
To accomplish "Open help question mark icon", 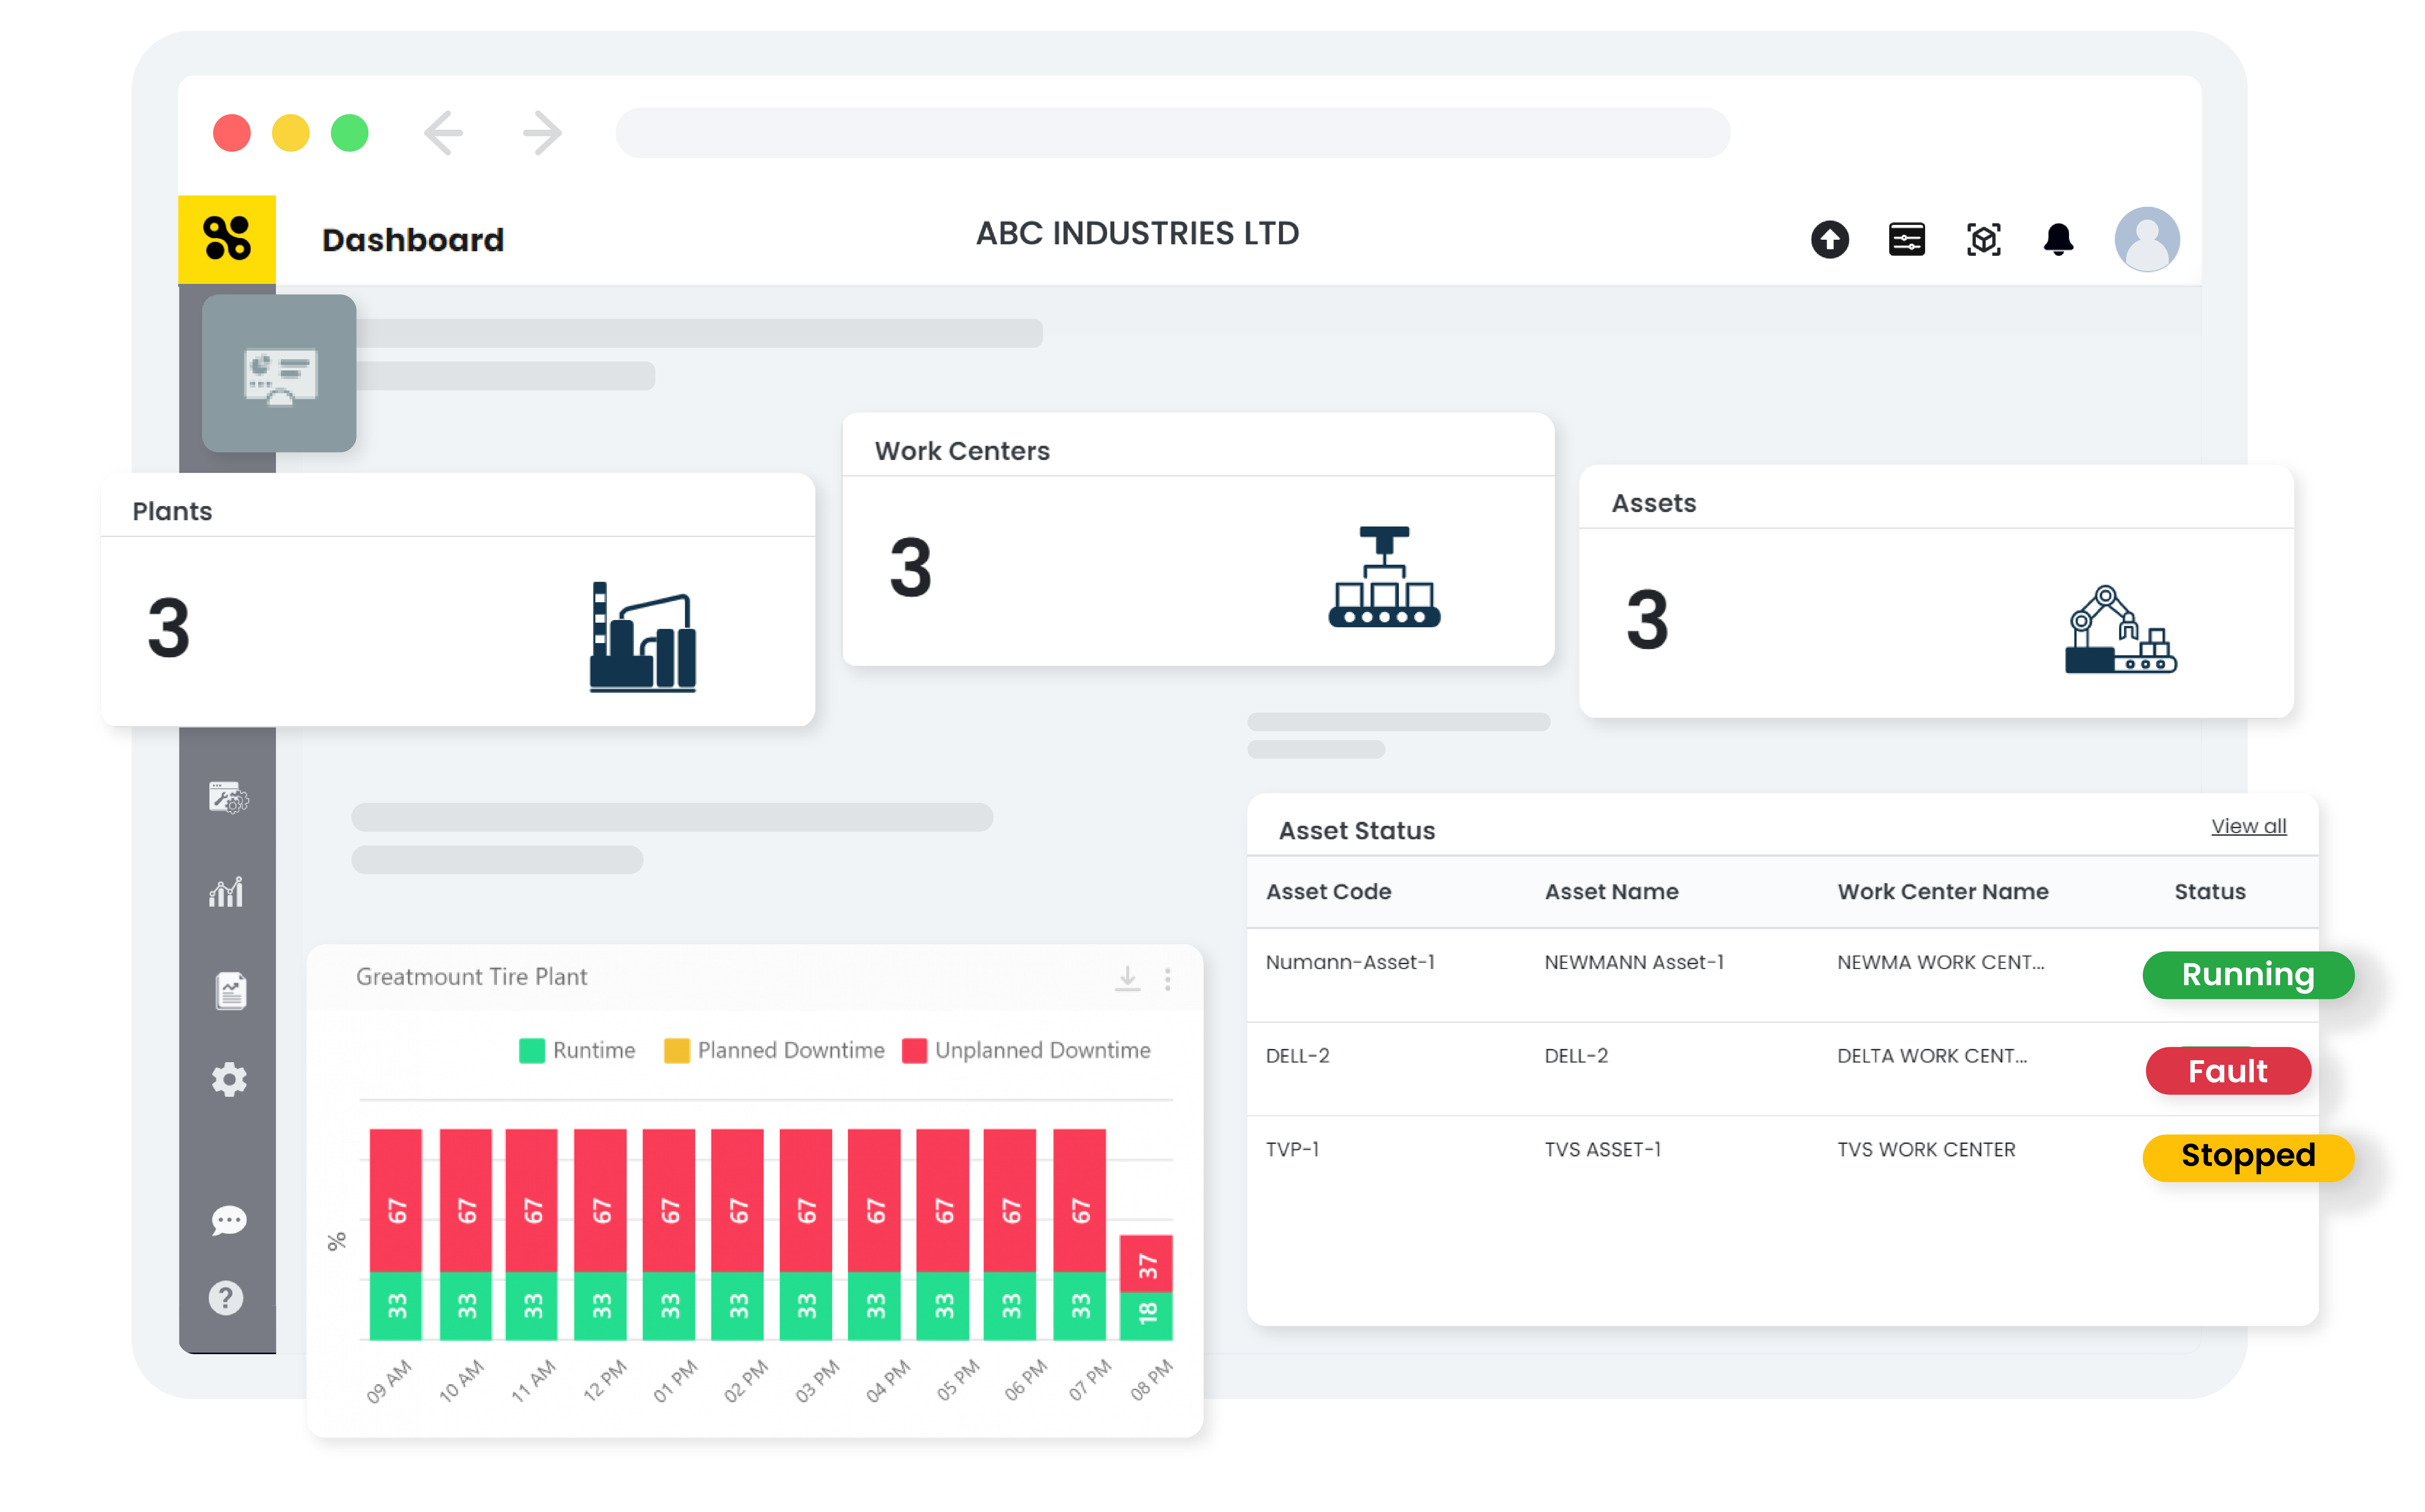I will 226,1298.
